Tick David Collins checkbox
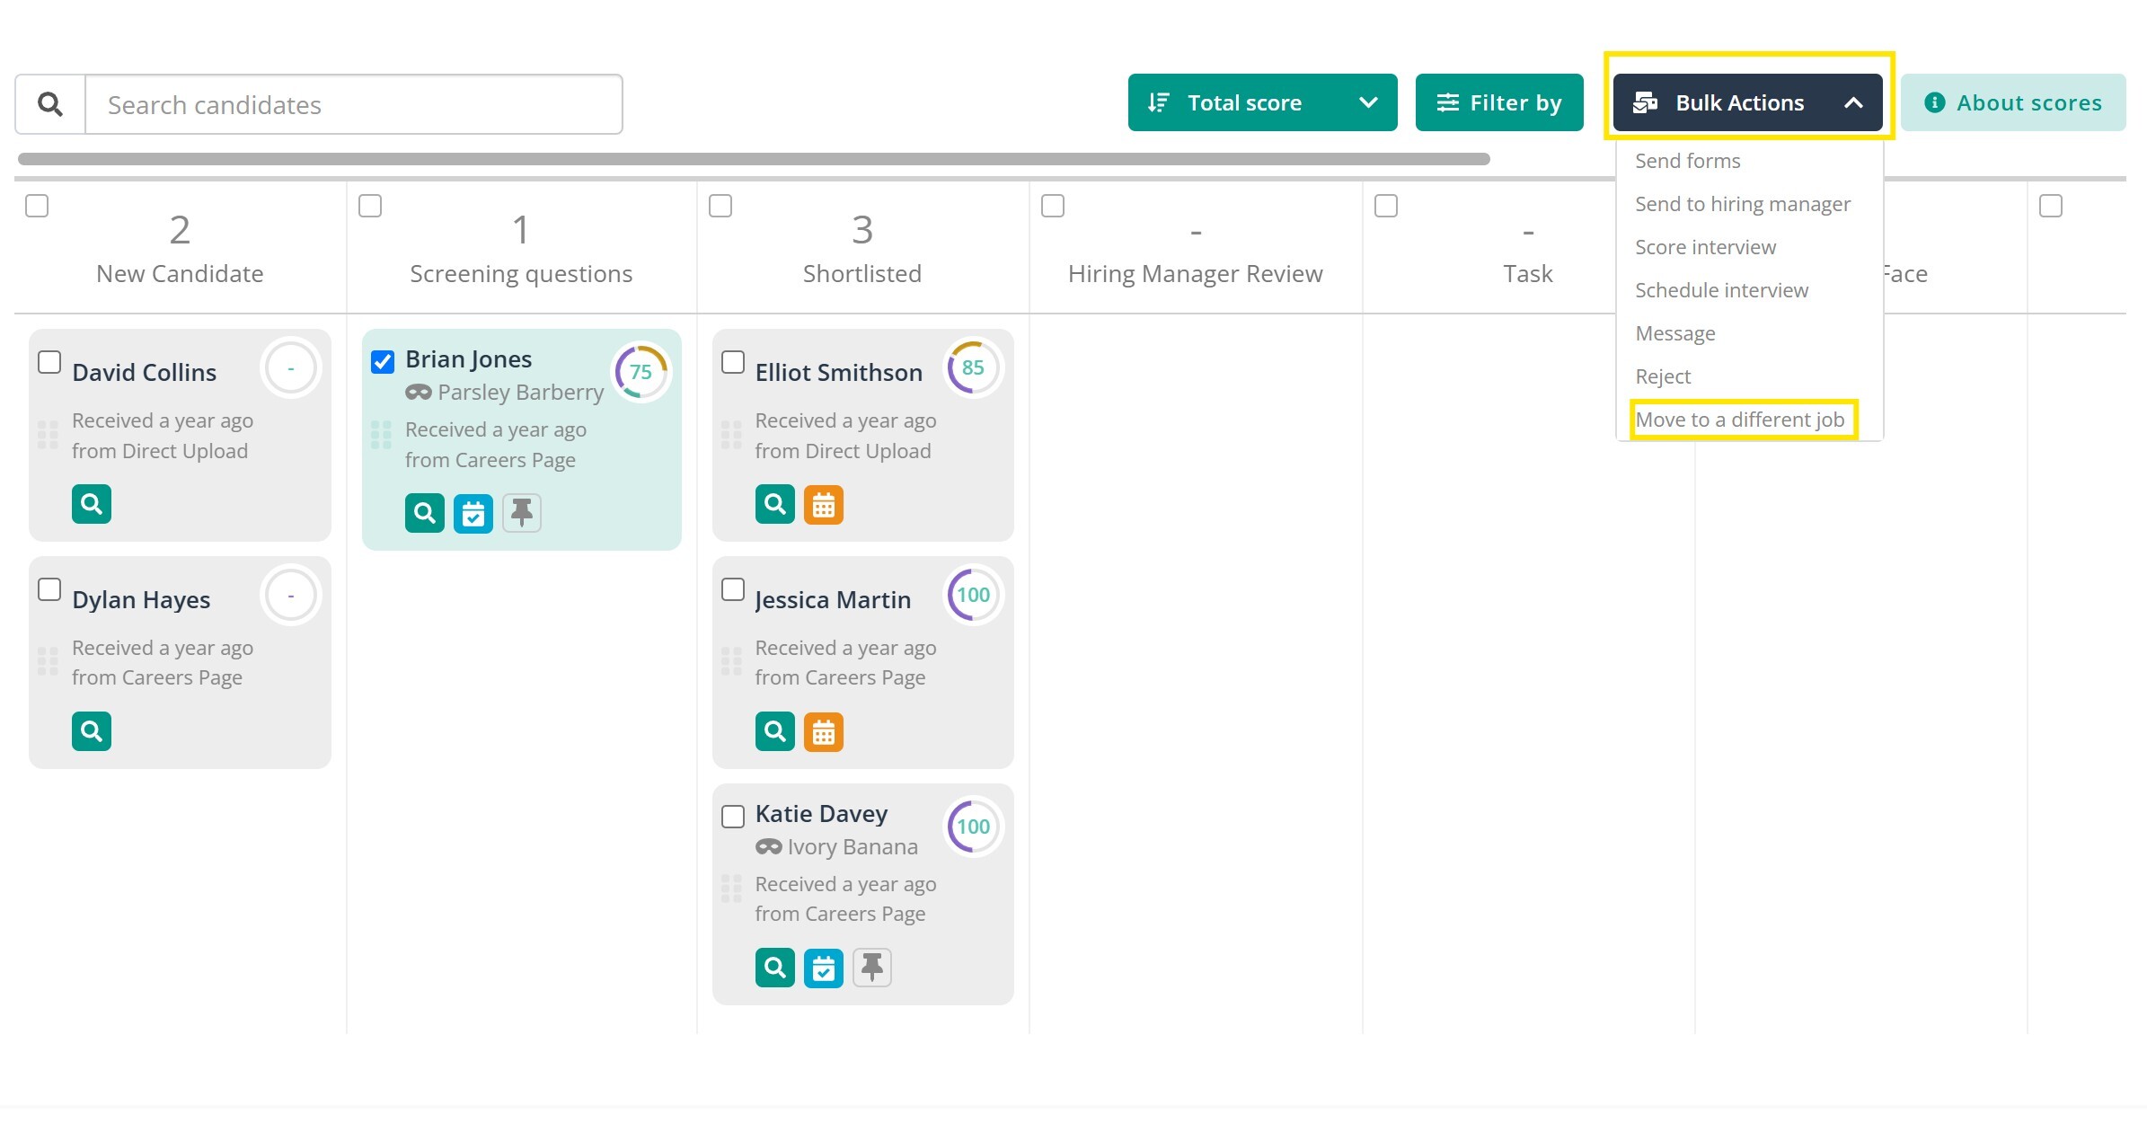Image resolution: width=2147 pixels, height=1123 pixels. click(49, 362)
